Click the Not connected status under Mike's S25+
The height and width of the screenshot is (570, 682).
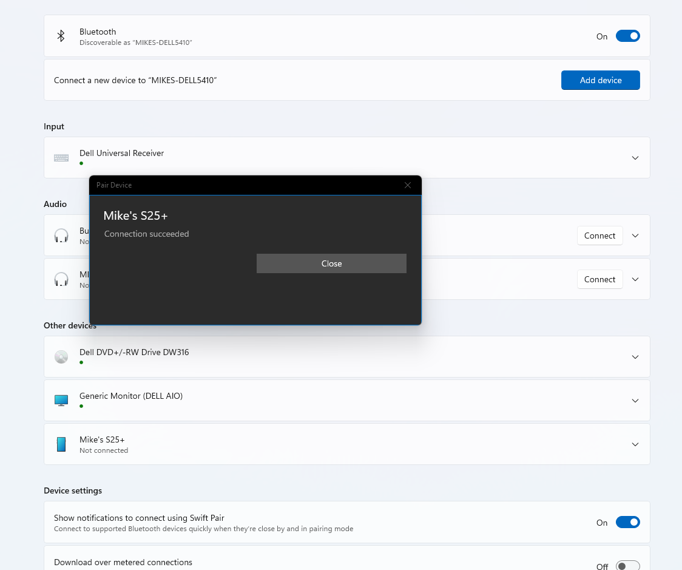104,451
